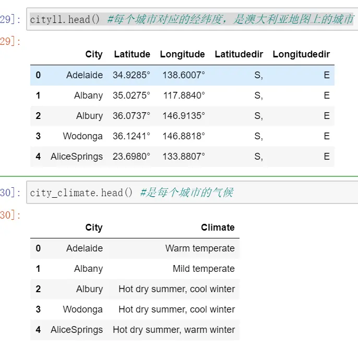This screenshot has width=358, height=348.
Task: Click the Hot dry summer, warm winter cell
Action: click(174, 330)
